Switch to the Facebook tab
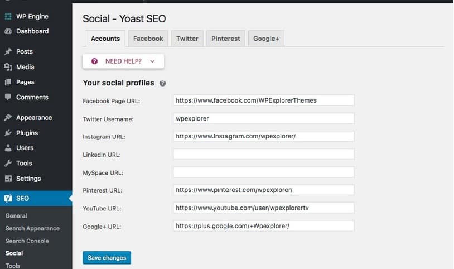The height and width of the screenshot is (269, 454). coord(148,39)
